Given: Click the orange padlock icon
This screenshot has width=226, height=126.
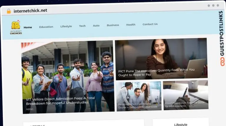Looking at the screenshot, I should click(9, 11).
